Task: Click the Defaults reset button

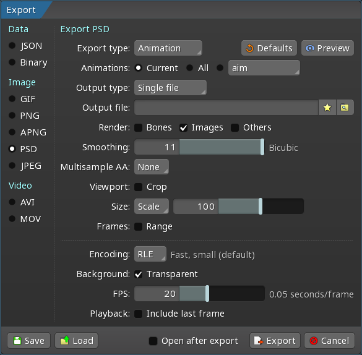Action: coord(269,48)
